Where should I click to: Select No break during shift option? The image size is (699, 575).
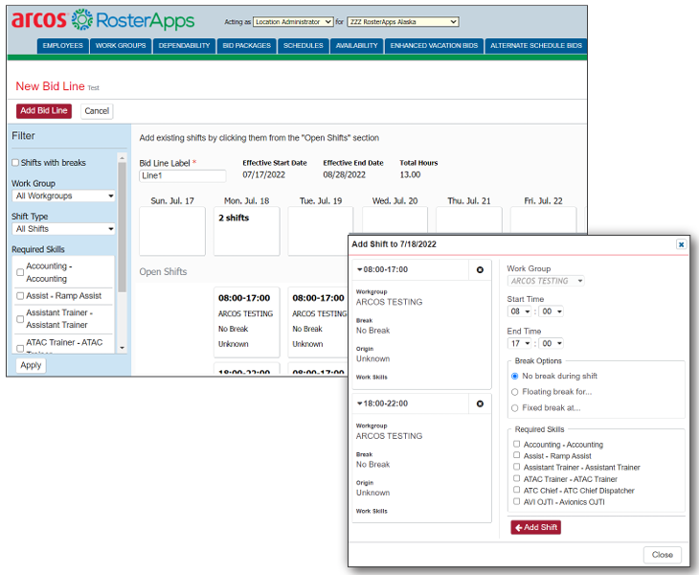pos(514,376)
